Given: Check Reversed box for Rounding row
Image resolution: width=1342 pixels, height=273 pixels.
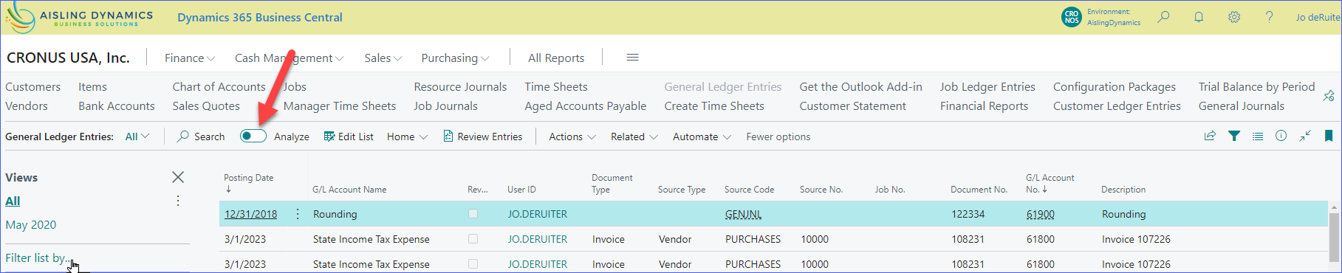Looking at the screenshot, I should point(473,214).
